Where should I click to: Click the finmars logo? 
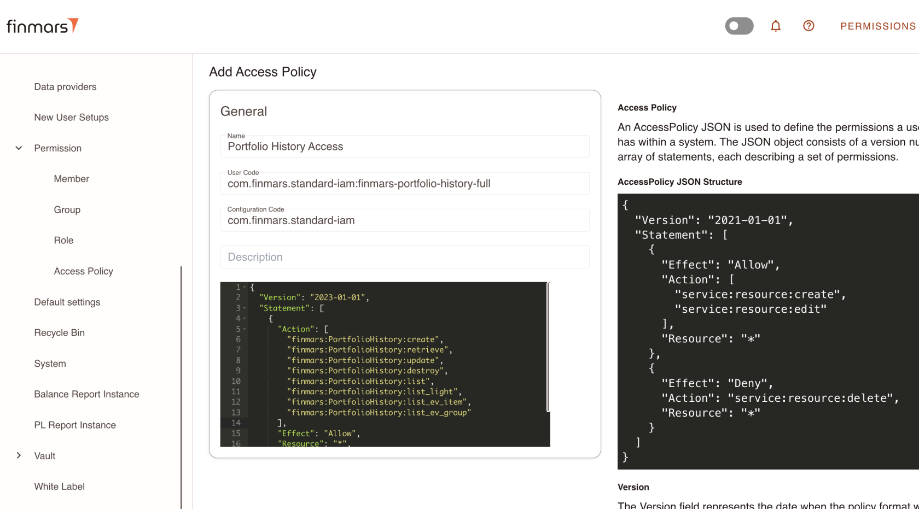coord(43,26)
